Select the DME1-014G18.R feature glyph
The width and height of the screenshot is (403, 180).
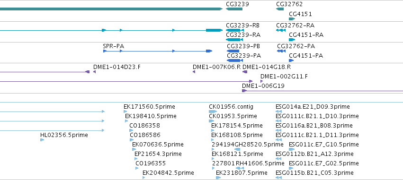245,72
